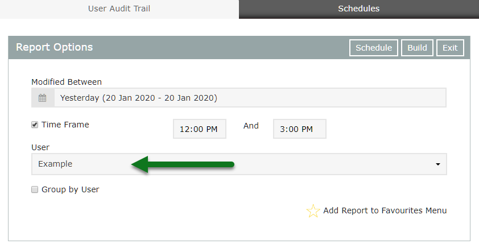Switch to the User Audit Trail tab

pyautogui.click(x=119, y=9)
